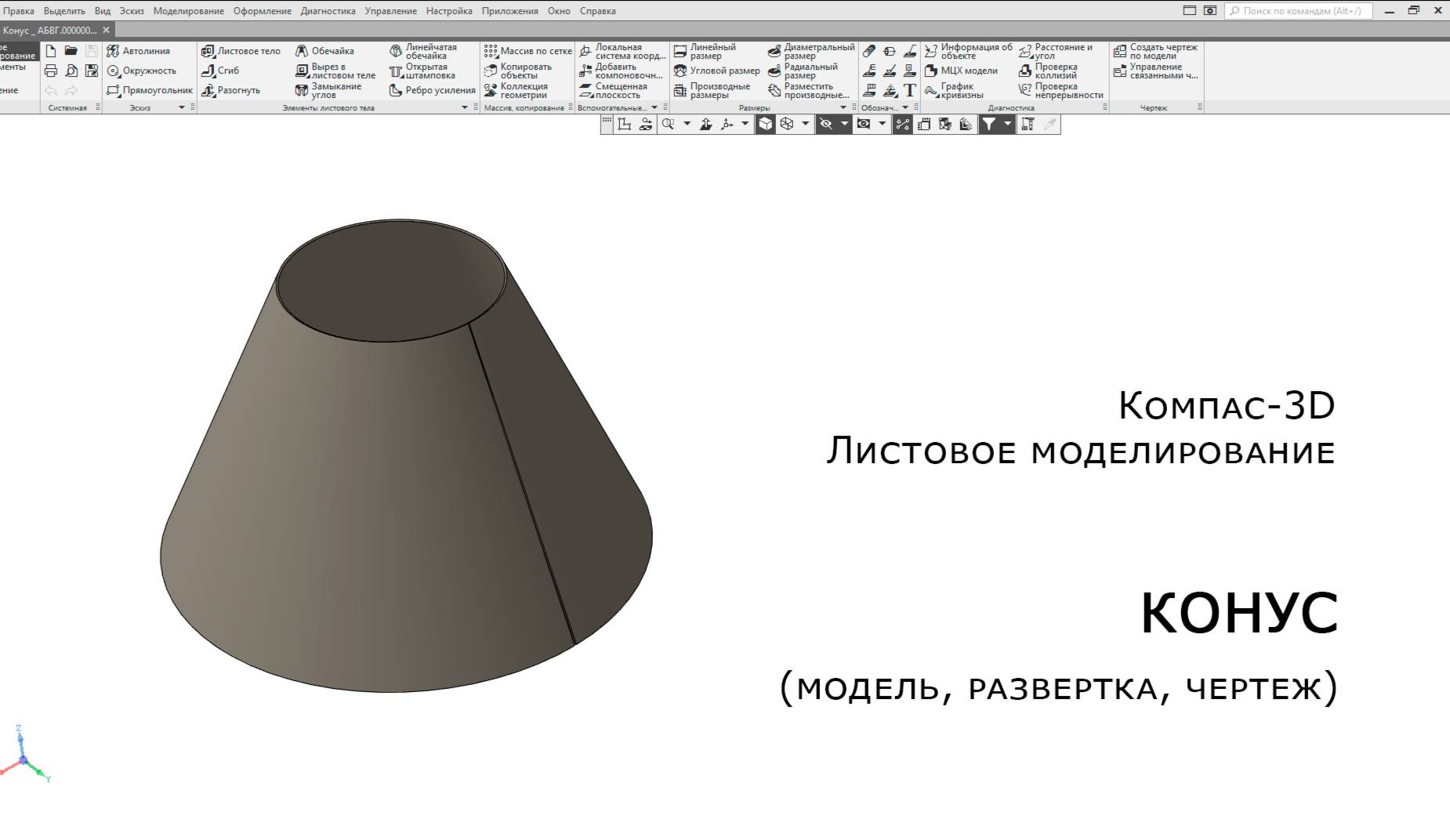Choose the Сгиб bend command
Screen dimensions: 1450x815
coord(220,71)
